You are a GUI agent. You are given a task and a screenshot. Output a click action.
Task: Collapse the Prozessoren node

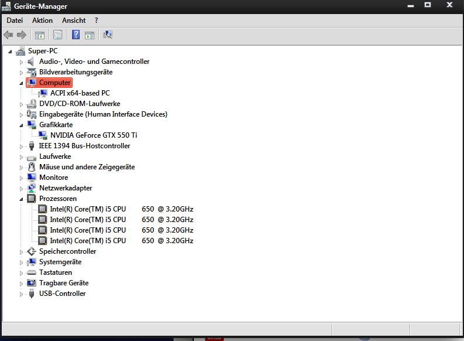pyautogui.click(x=22, y=199)
